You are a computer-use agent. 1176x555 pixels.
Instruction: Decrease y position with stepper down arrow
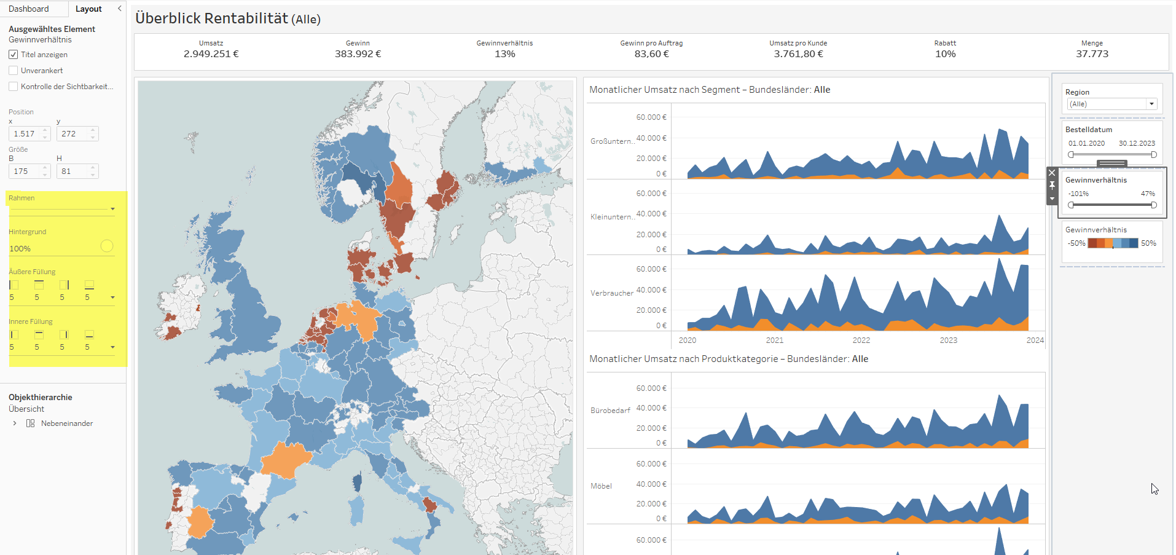(93, 137)
